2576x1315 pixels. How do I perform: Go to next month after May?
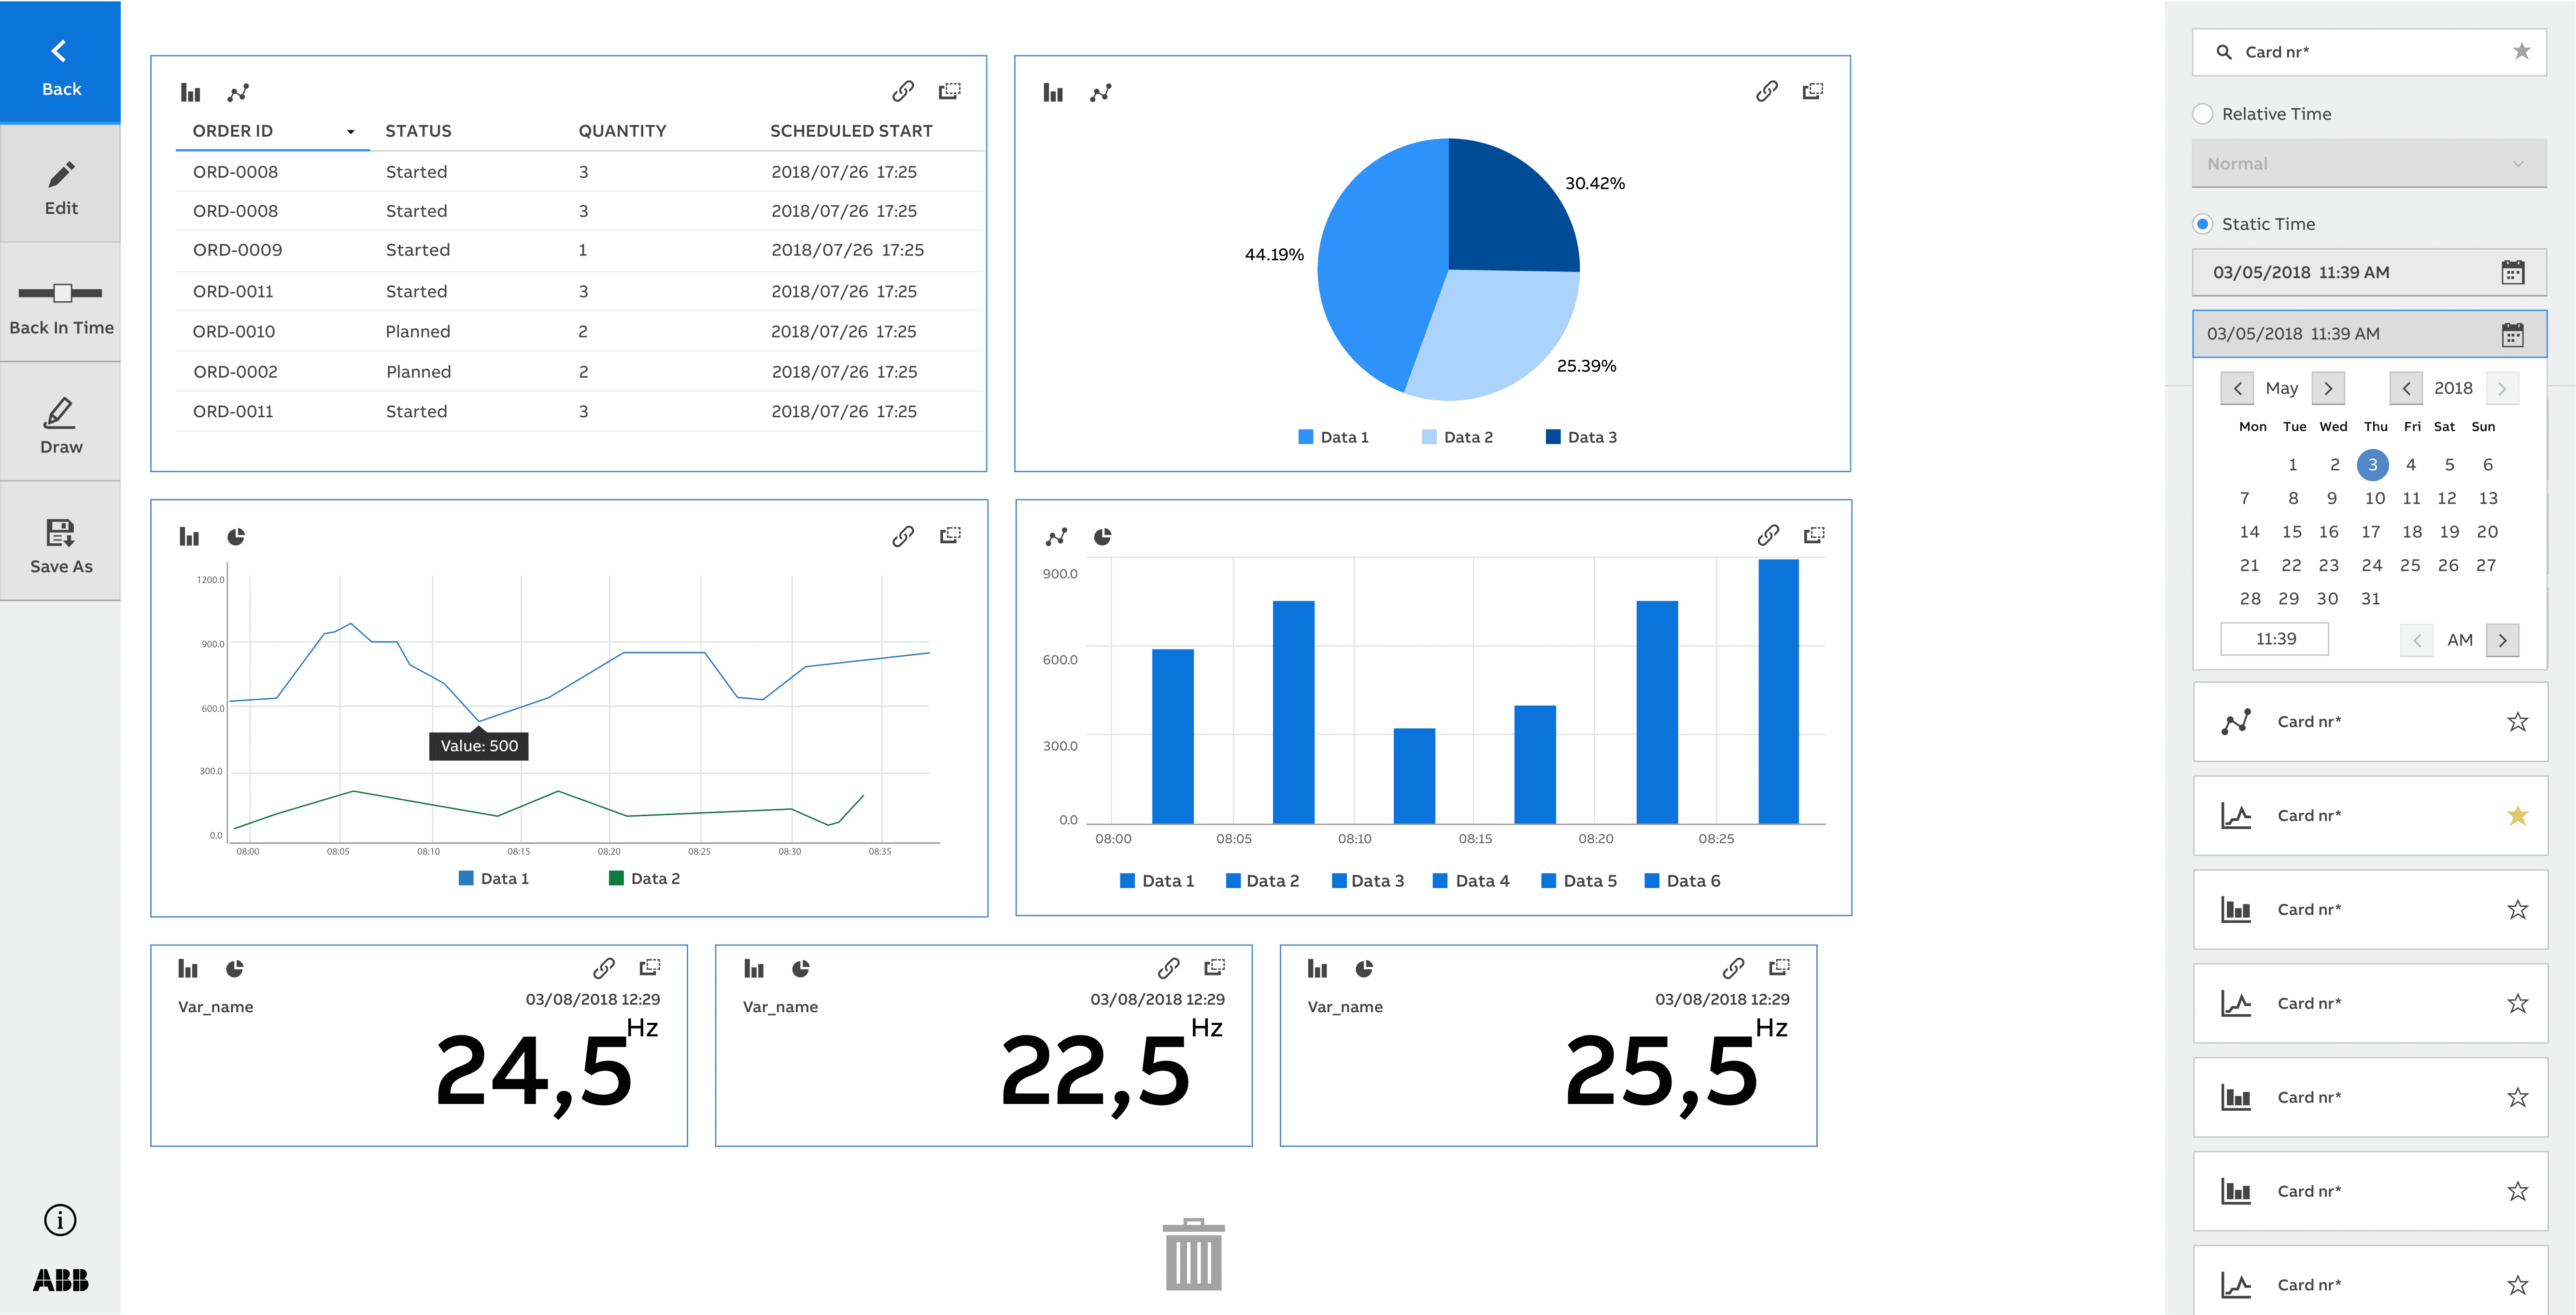(2328, 388)
